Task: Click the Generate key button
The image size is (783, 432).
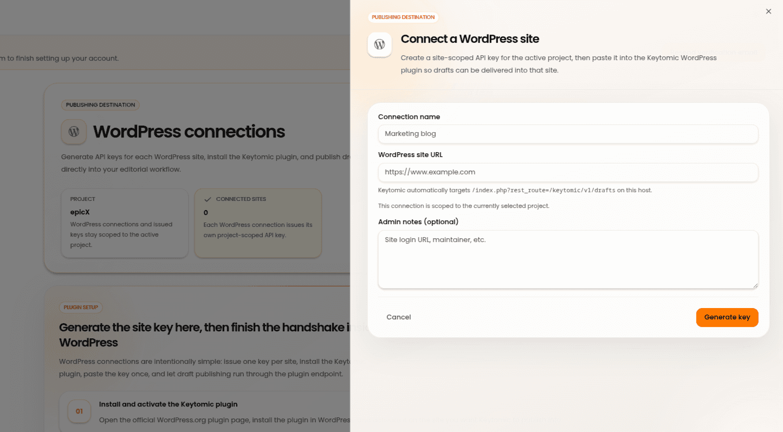Action: click(727, 317)
